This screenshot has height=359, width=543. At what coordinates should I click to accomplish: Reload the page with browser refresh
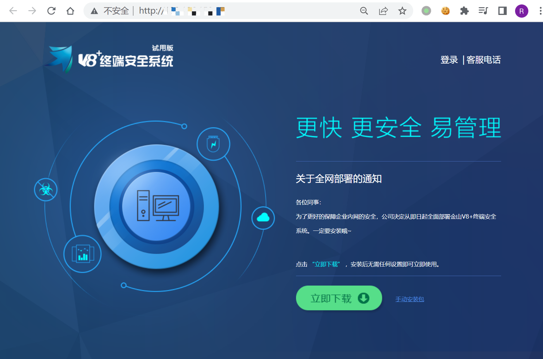coord(51,11)
